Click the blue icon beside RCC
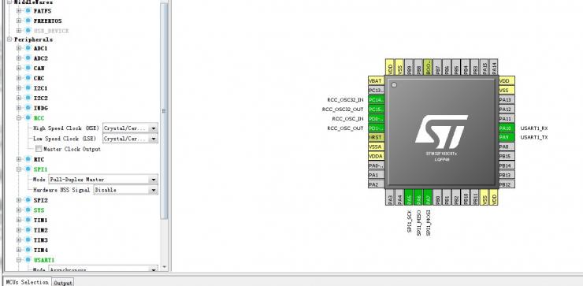The image size is (583, 286). [x=28, y=118]
